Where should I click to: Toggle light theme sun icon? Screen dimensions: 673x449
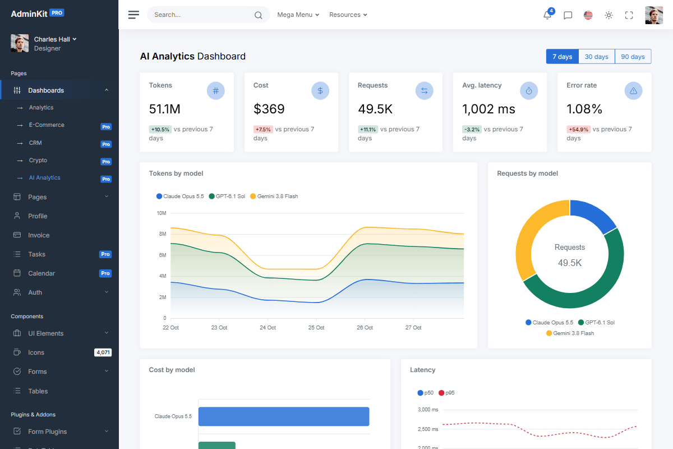point(609,15)
